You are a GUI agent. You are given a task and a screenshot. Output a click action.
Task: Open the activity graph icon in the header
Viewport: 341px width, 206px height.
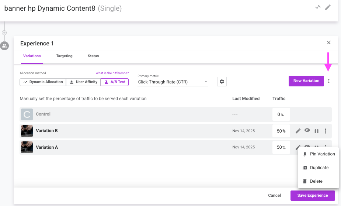click(x=318, y=7)
